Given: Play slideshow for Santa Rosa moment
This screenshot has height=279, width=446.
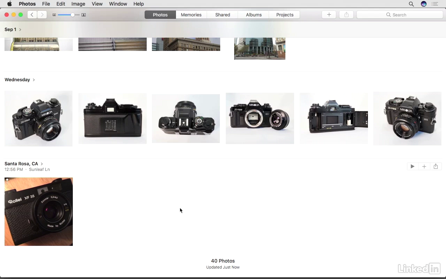Looking at the screenshot, I should click(413, 166).
